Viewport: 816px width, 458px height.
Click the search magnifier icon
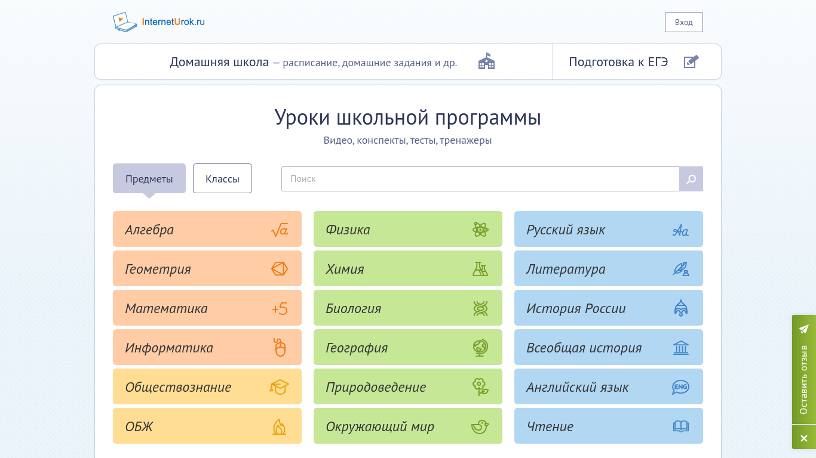pyautogui.click(x=691, y=179)
